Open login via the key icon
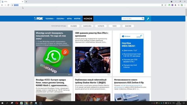 [x=148, y=19]
